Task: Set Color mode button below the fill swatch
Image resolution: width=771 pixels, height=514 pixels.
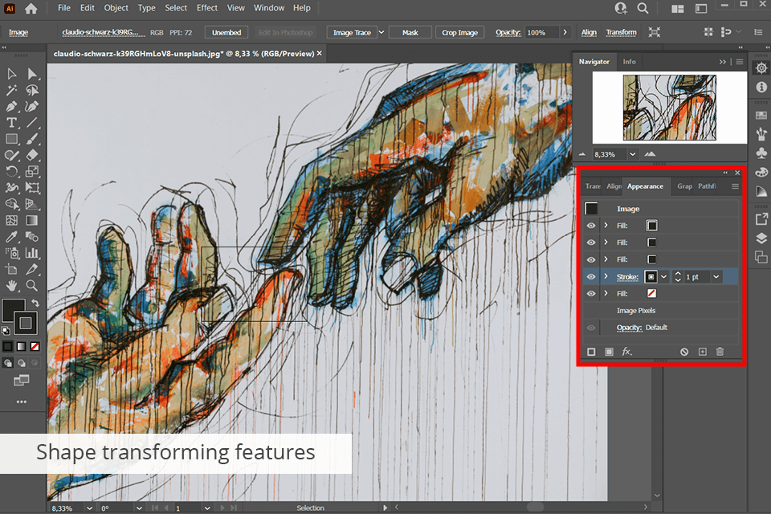Action: tap(7, 346)
